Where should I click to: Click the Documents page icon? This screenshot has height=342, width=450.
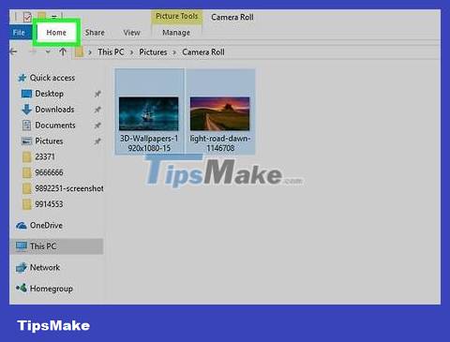point(26,126)
